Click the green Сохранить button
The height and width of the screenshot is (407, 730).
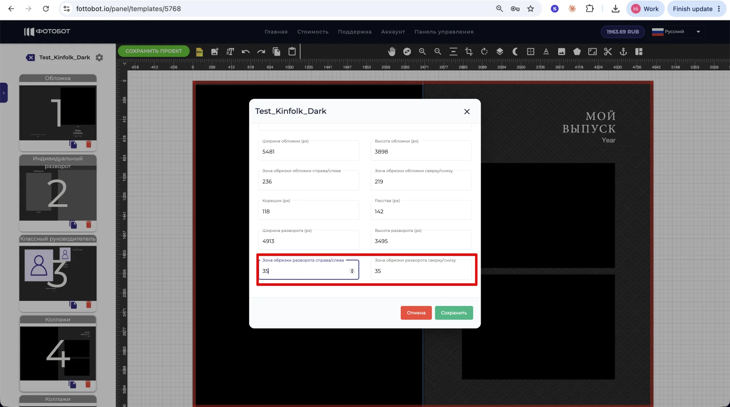[x=454, y=313]
